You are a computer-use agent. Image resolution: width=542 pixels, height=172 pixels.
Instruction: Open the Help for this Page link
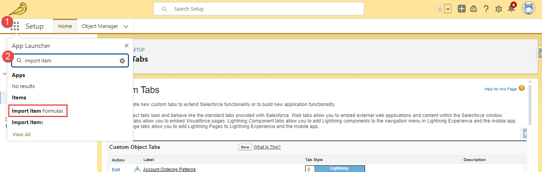(501, 89)
